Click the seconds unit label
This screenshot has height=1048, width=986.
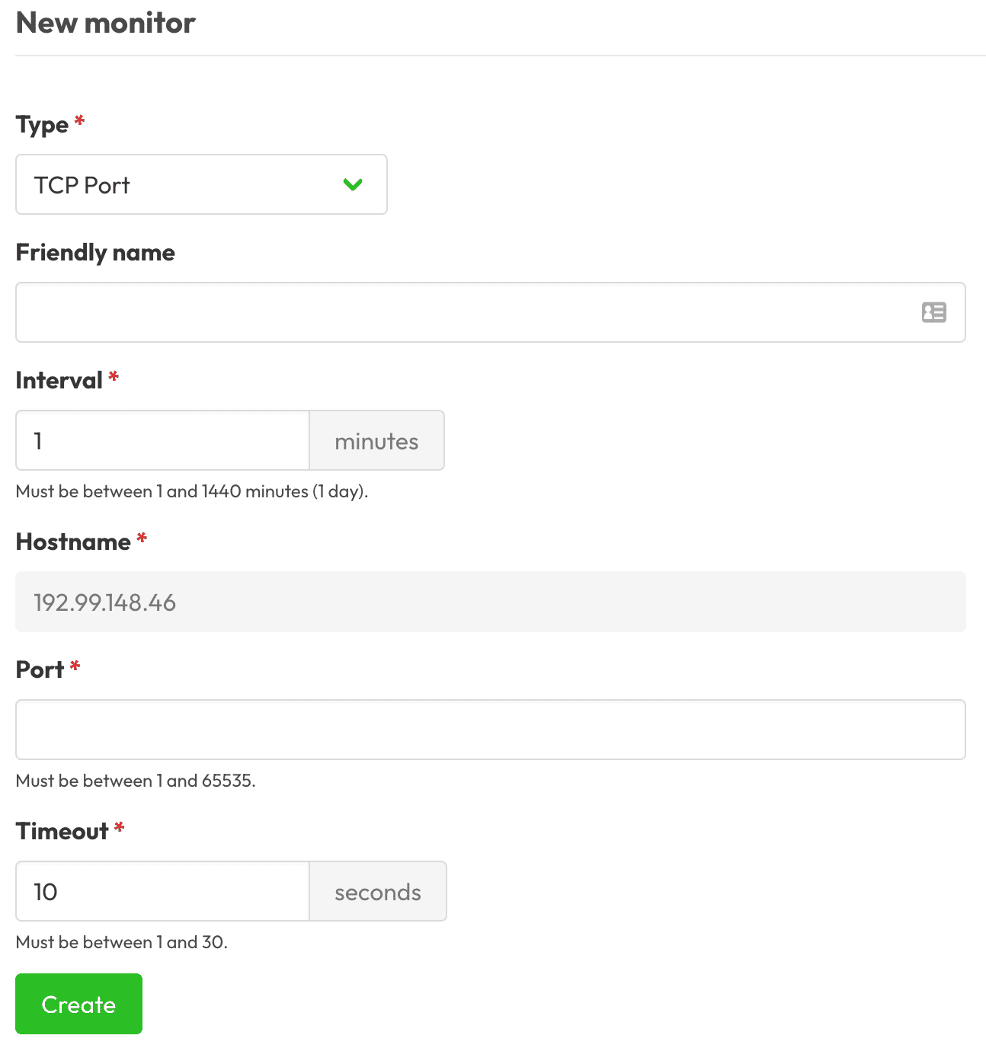(x=377, y=891)
